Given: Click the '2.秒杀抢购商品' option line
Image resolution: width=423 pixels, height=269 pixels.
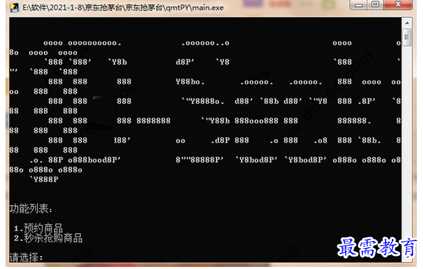Looking at the screenshot, I should [x=48, y=238].
